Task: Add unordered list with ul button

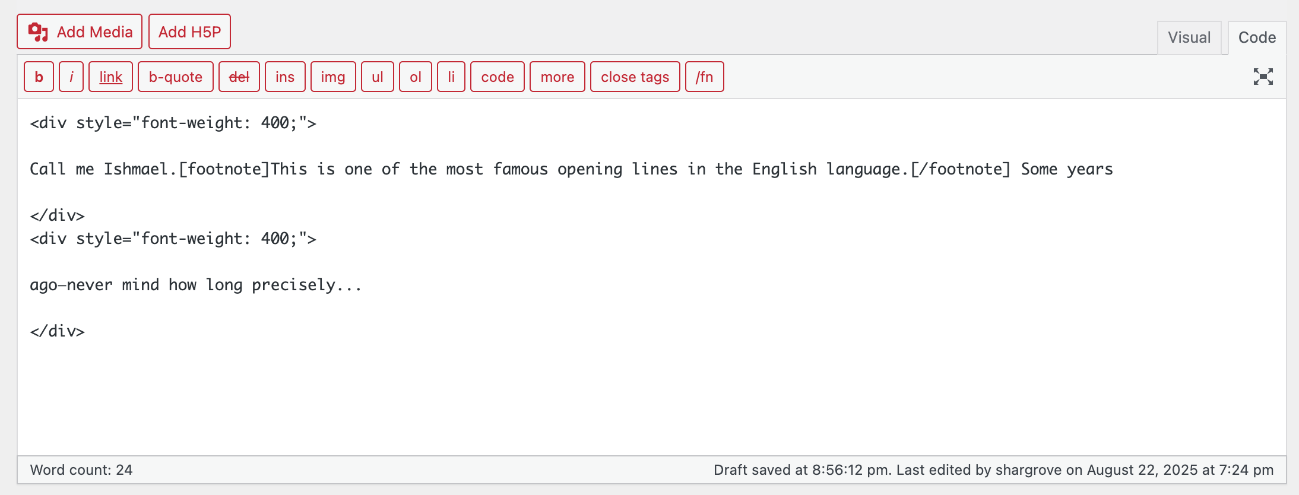Action: (377, 77)
